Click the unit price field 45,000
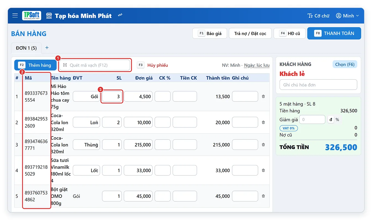372x220 pixels. click(138, 196)
